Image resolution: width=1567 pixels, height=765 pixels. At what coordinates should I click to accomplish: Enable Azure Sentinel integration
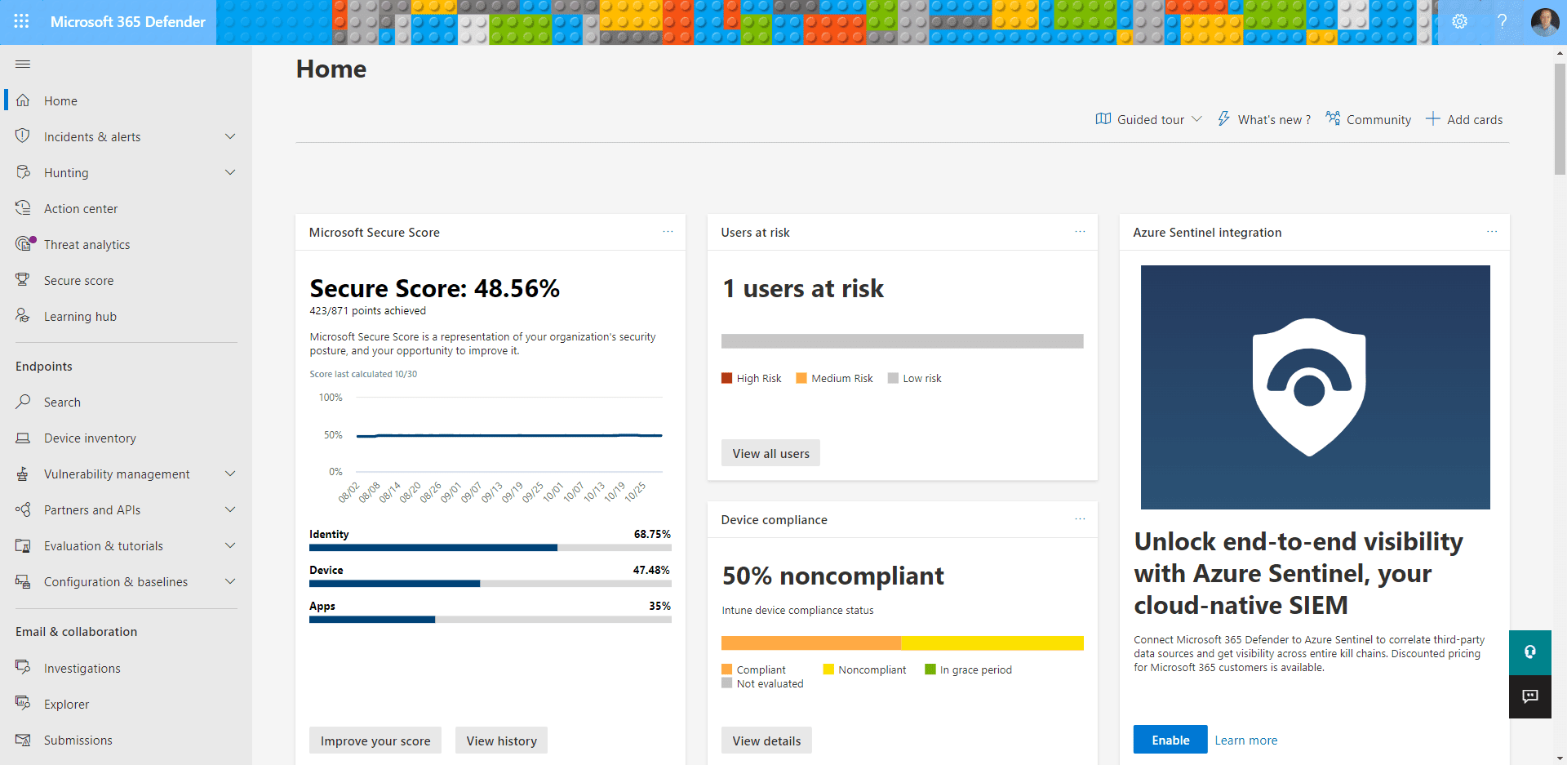(1170, 739)
